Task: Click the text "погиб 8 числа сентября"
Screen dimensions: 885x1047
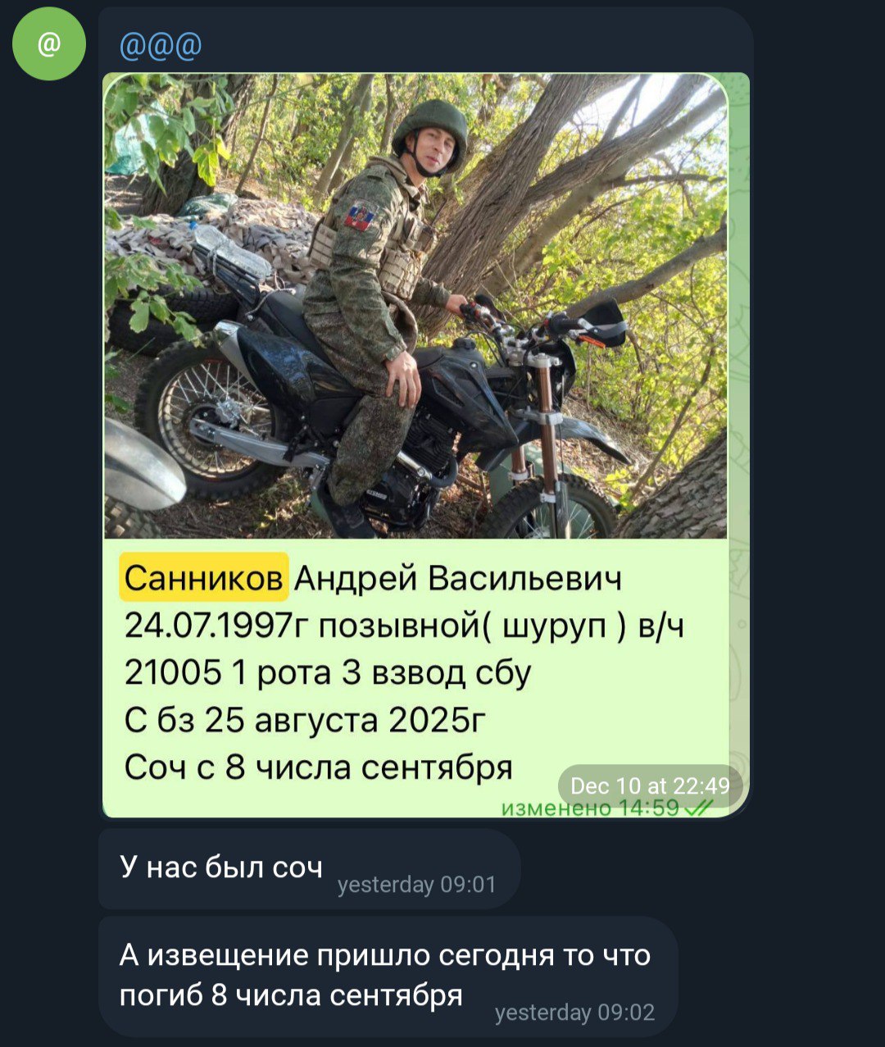Action: pyautogui.click(x=291, y=995)
